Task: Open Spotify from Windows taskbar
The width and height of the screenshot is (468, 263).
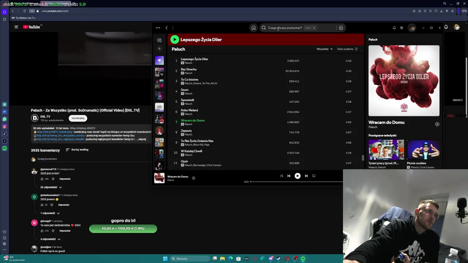Action: pyautogui.click(x=303, y=259)
